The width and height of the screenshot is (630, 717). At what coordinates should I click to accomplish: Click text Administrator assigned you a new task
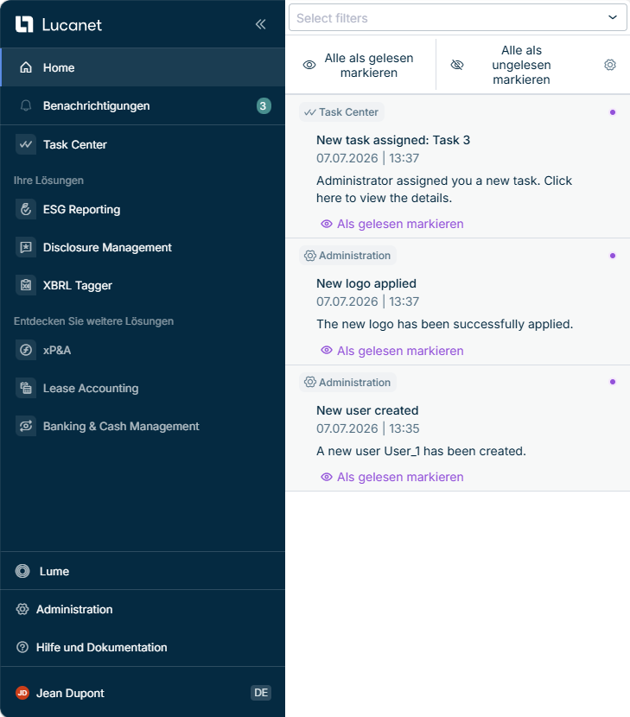(429, 181)
